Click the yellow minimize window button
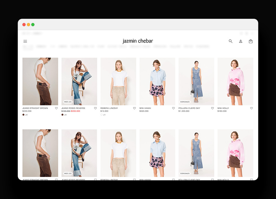 (28, 25)
